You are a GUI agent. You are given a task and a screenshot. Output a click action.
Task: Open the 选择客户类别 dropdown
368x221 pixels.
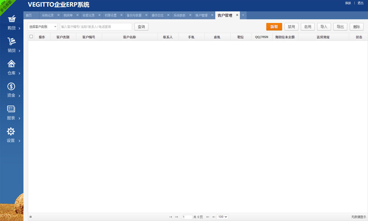43,27
